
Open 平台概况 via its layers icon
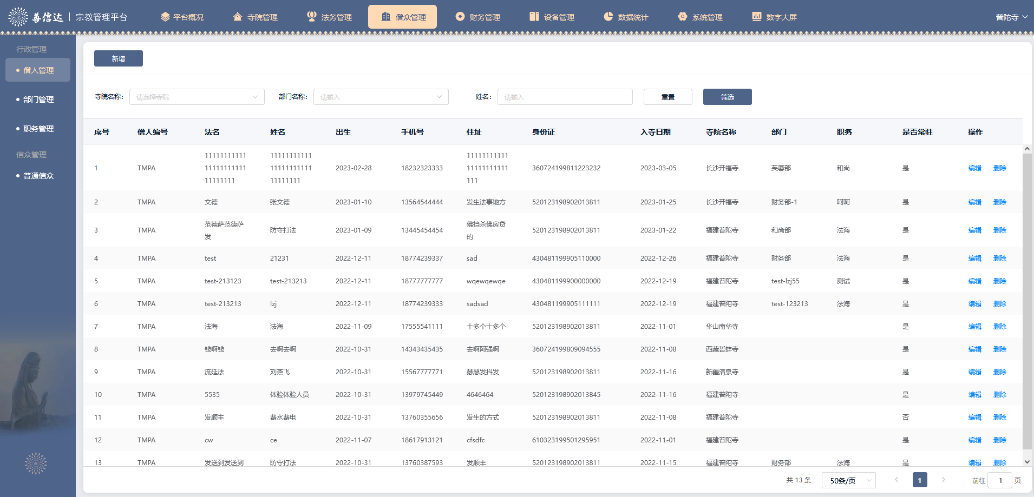pos(165,17)
